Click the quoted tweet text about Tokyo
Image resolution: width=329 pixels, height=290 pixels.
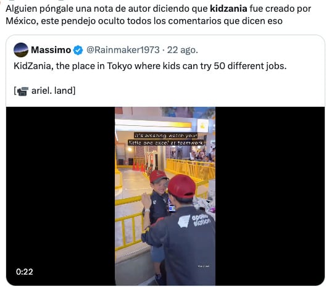pos(150,66)
